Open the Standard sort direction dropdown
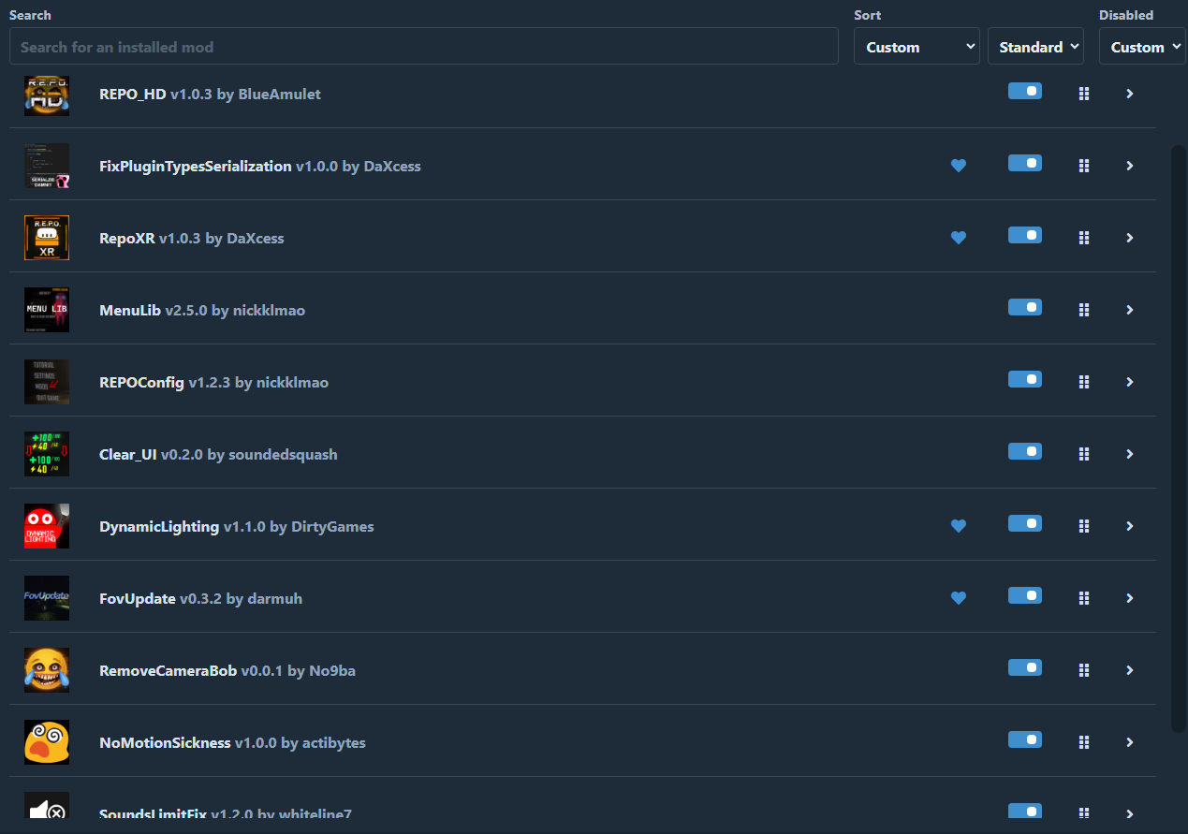The height and width of the screenshot is (834, 1188). (1035, 46)
